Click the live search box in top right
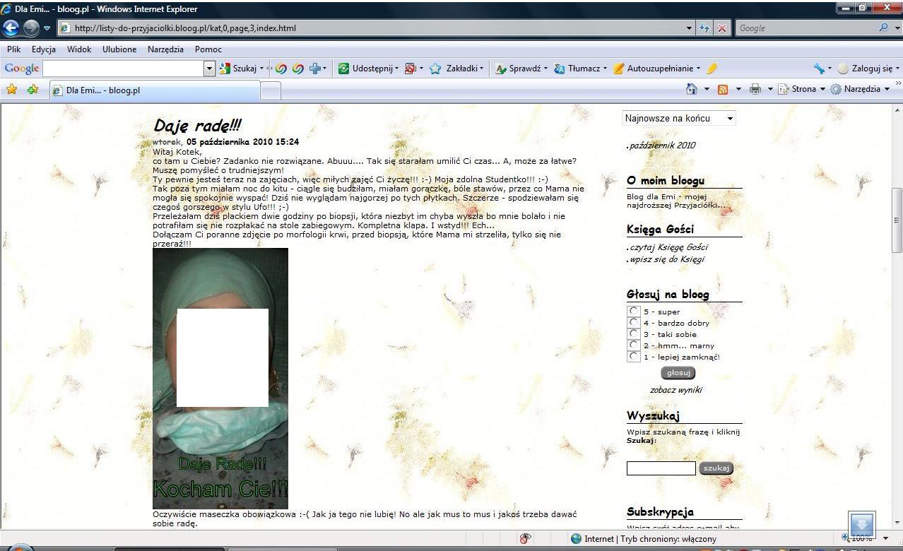Screen dimensions: 903x551 click(x=805, y=28)
